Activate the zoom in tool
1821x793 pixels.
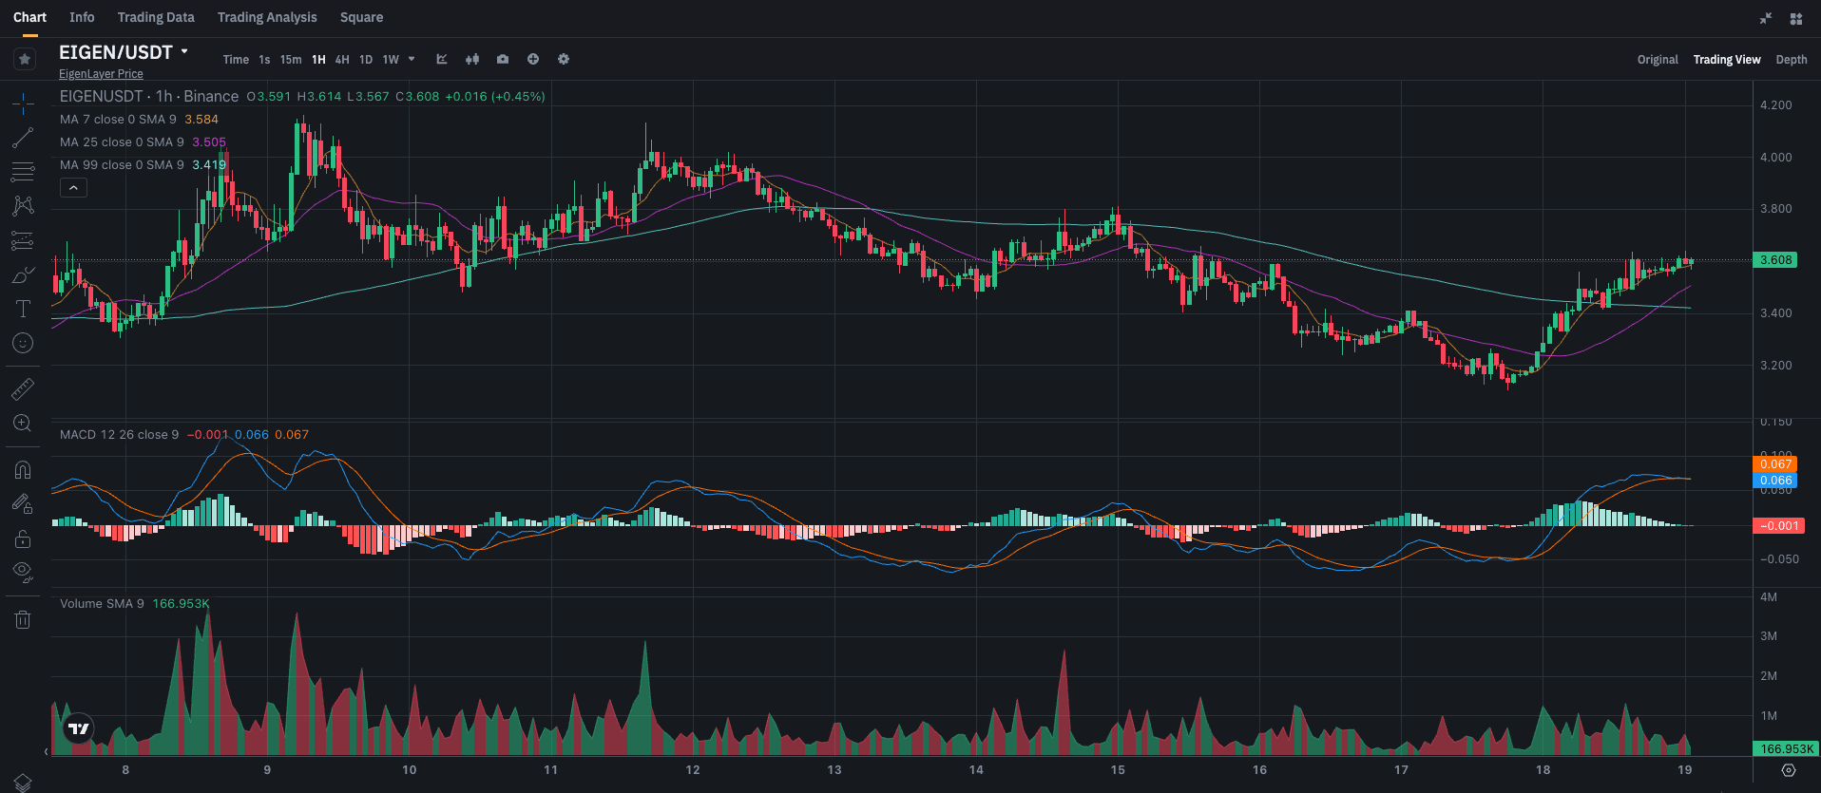point(23,424)
